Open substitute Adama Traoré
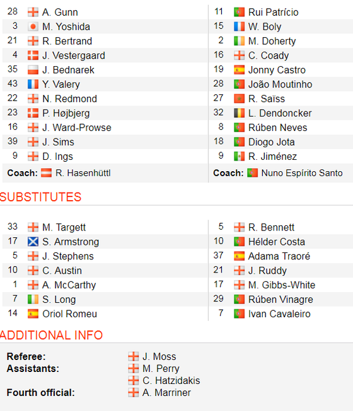The height and width of the screenshot is (411, 353). [x=279, y=256]
